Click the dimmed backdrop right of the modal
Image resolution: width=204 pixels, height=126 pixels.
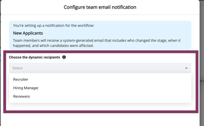(x=202, y=39)
